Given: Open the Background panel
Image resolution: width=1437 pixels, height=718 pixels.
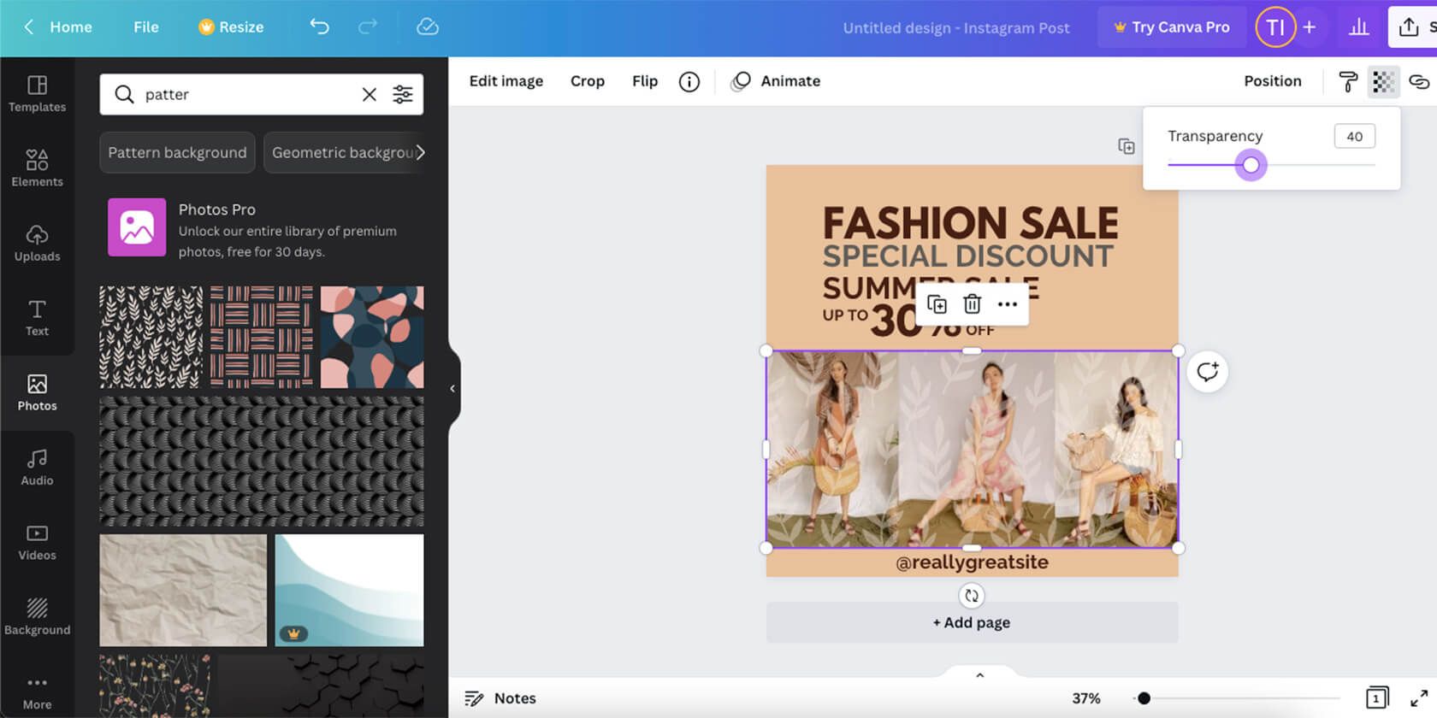Looking at the screenshot, I should click(x=37, y=616).
